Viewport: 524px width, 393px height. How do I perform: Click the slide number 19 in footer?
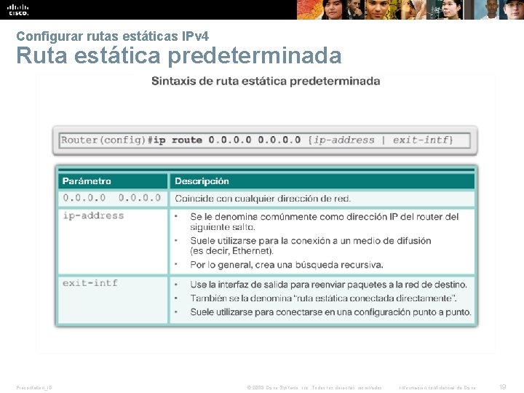point(503,387)
